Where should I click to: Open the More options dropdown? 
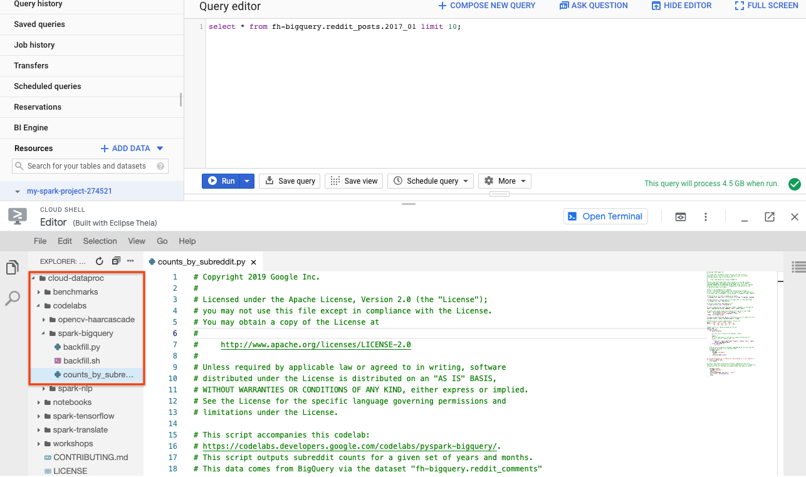523,181
